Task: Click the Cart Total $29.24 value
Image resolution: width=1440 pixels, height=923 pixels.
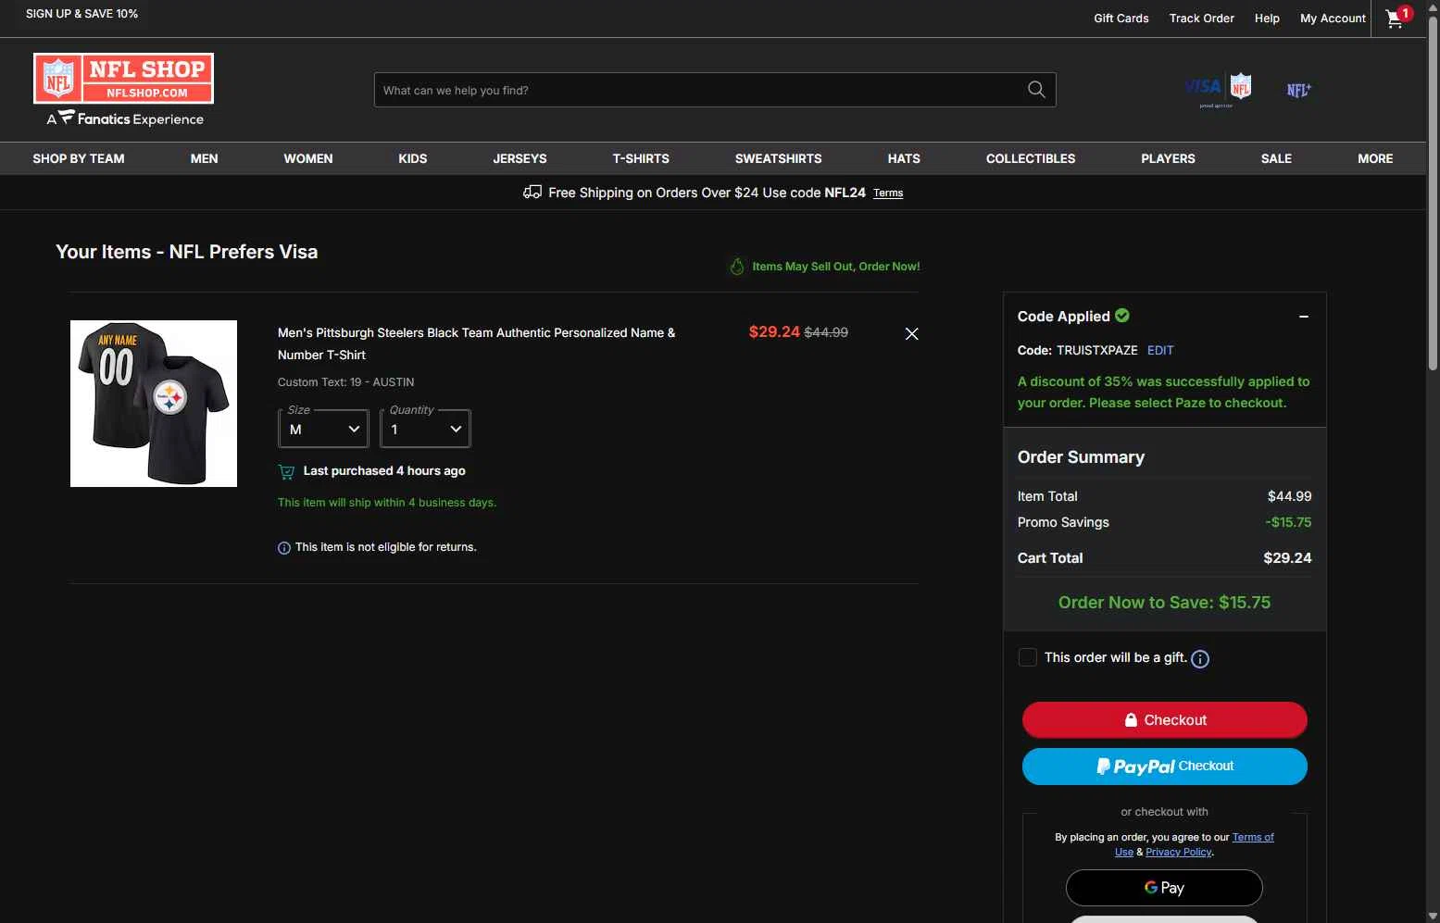Action: 1287,558
